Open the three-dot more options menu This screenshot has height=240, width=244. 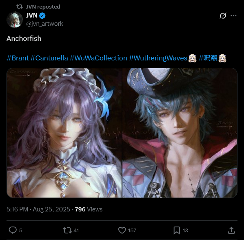pyautogui.click(x=233, y=16)
